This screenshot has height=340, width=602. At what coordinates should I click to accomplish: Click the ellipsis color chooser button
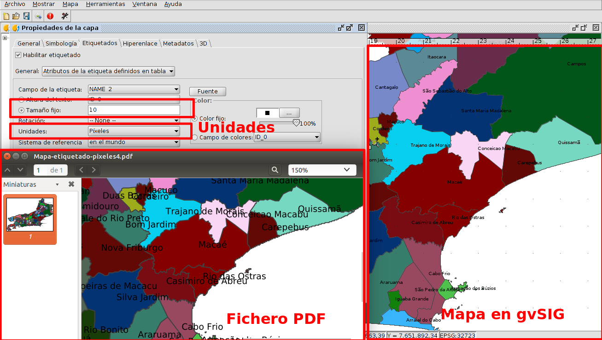289,113
